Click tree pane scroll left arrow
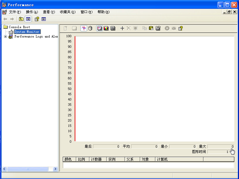The width and height of the screenshot is (239, 179). coord(4,169)
